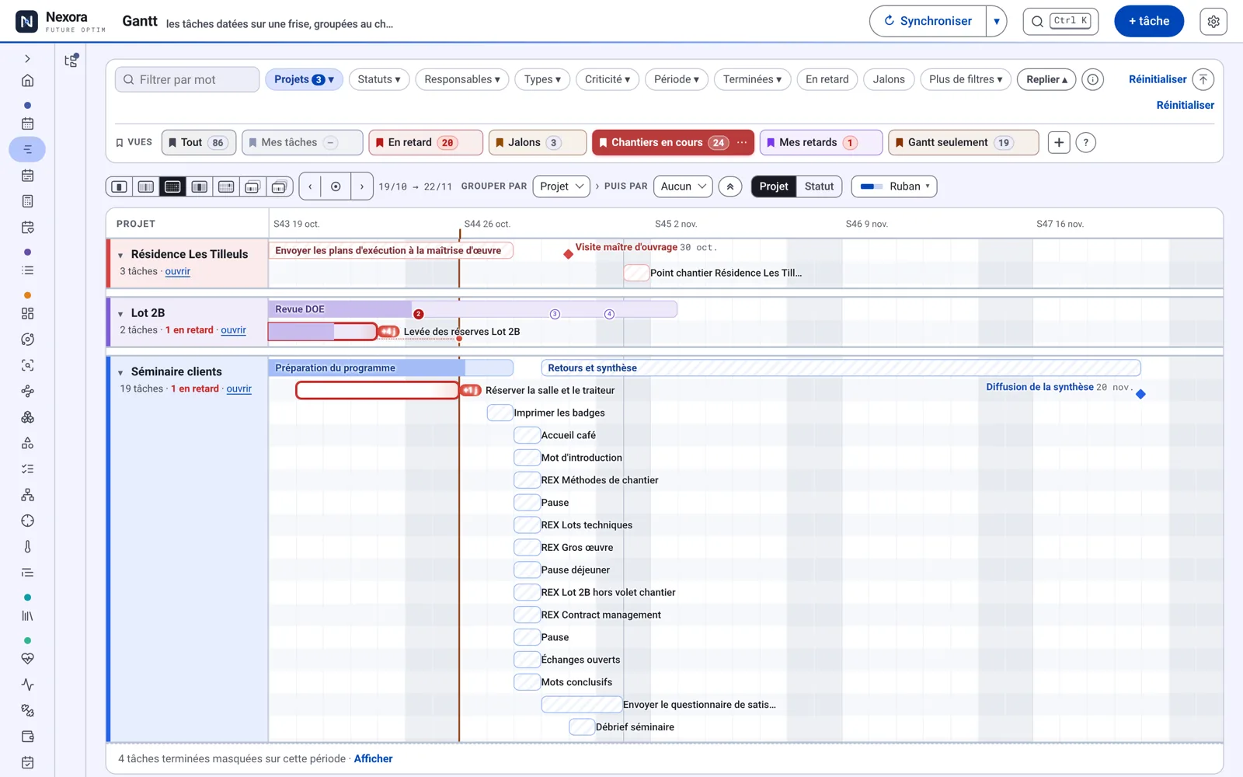Screen dimensions: 1243x777
Task: Switch to the Tout view
Action: click(x=197, y=143)
